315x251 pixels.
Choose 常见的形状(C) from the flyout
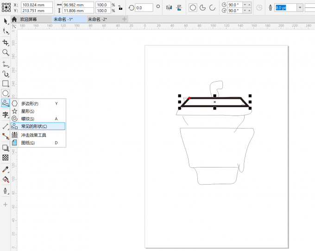coord(34,126)
